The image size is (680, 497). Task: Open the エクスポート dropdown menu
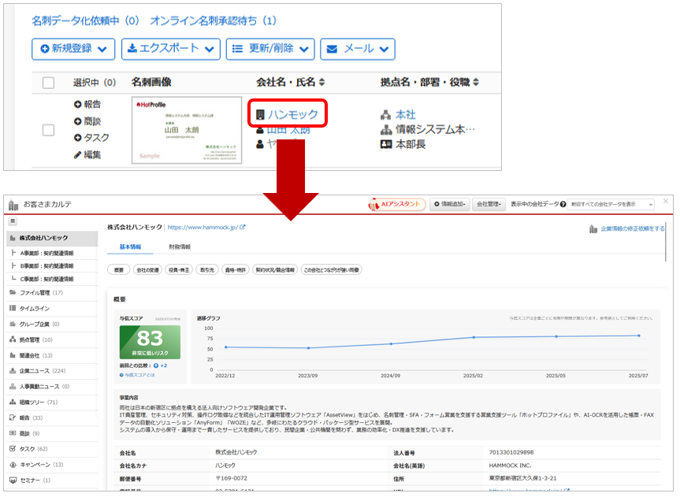[x=171, y=49]
